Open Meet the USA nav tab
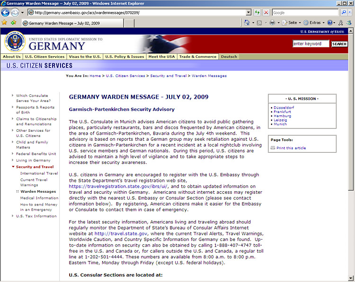Screen dimensions: 355x282 tap(162, 57)
